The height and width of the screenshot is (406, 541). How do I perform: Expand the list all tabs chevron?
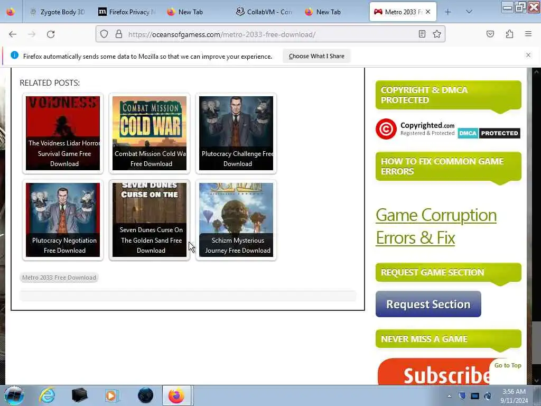(469, 12)
